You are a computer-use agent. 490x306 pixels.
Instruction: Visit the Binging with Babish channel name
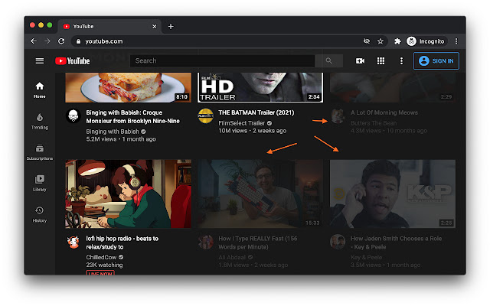[113, 132]
